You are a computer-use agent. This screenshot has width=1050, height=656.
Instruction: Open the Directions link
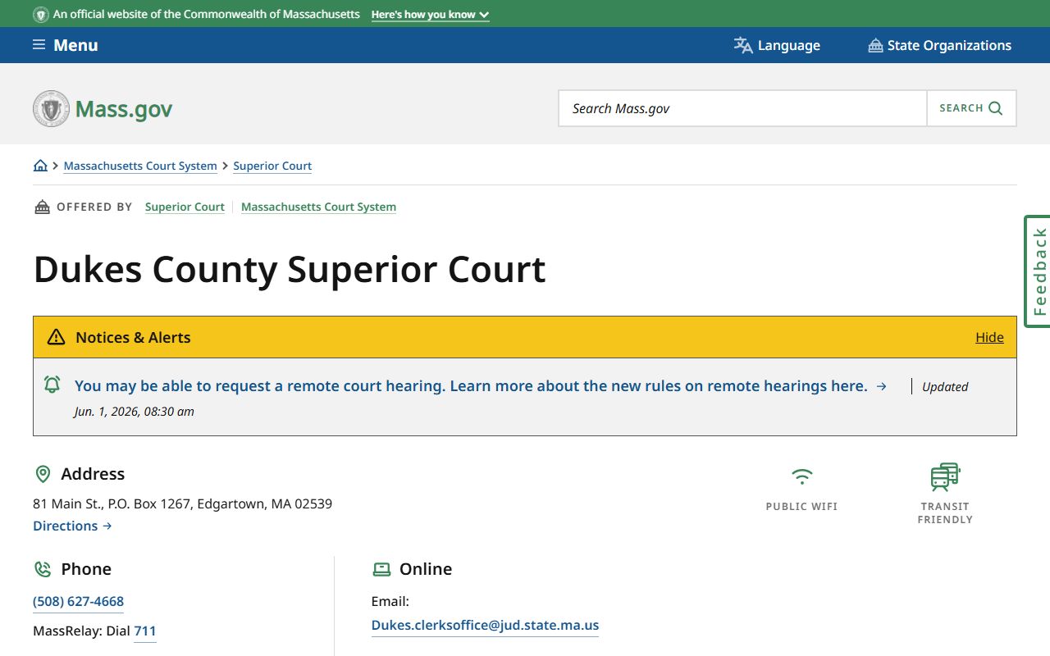coord(72,526)
